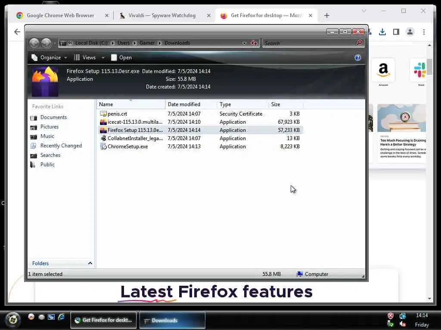Click the Chrome page vertical scrollbar thumb

[429, 67]
